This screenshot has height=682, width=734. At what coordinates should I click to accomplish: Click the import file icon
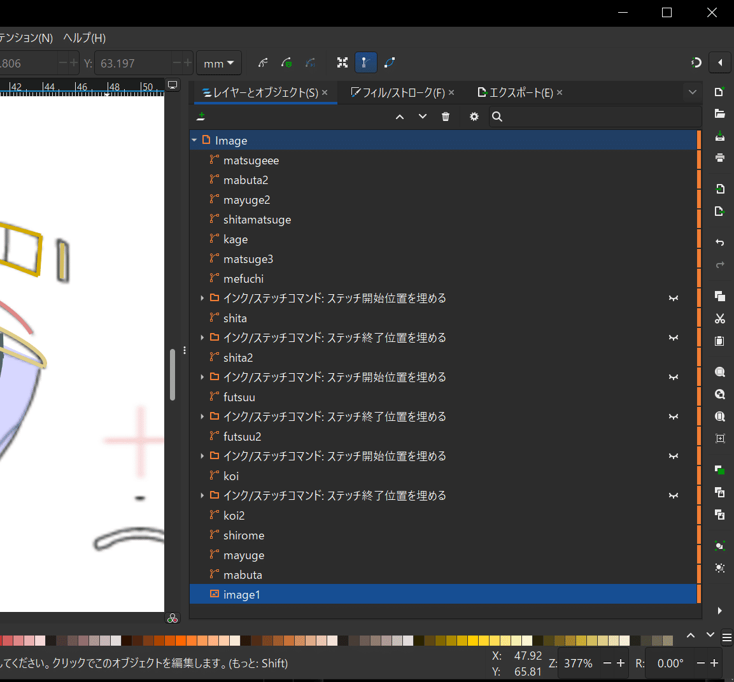point(720,189)
